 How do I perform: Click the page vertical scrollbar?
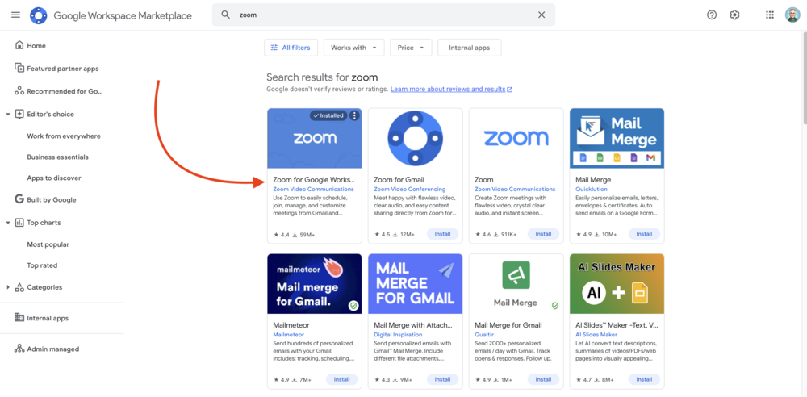click(804, 77)
